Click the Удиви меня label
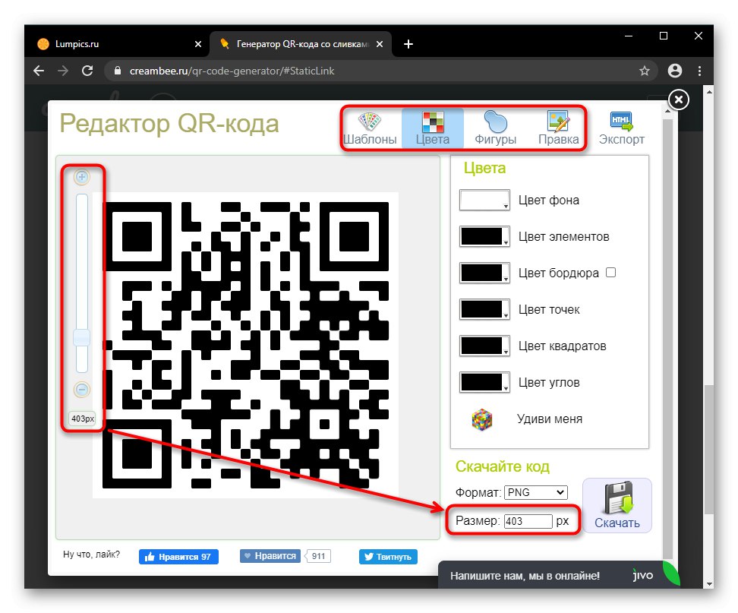738x613 pixels. (x=549, y=419)
